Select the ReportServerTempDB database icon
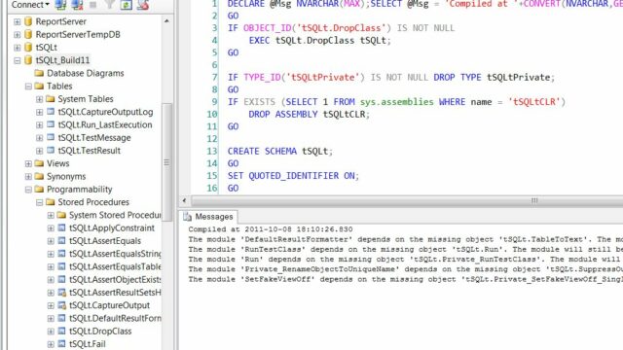The height and width of the screenshot is (350, 623). click(28, 35)
